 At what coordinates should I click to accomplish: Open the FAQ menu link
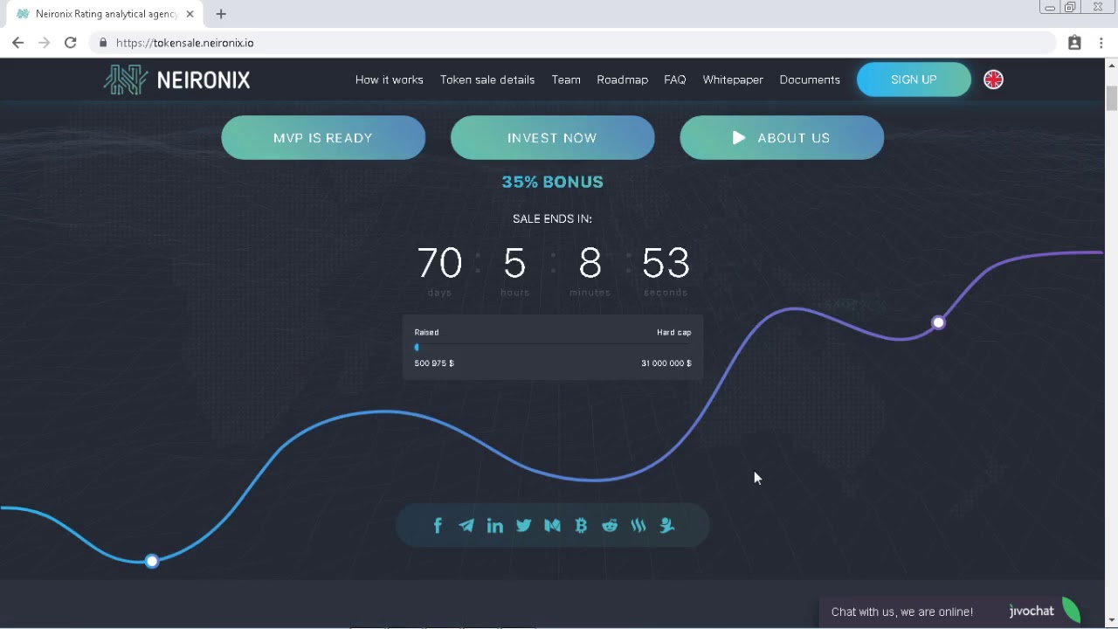[x=675, y=79]
